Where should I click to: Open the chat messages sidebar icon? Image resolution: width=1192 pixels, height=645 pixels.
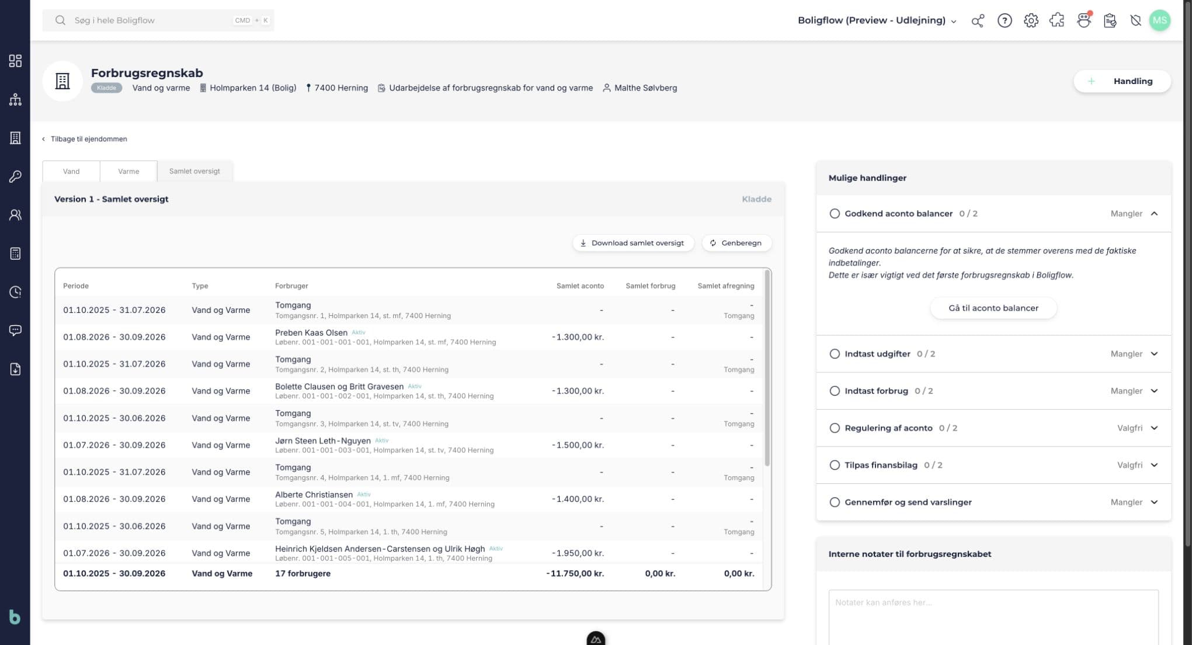point(15,330)
